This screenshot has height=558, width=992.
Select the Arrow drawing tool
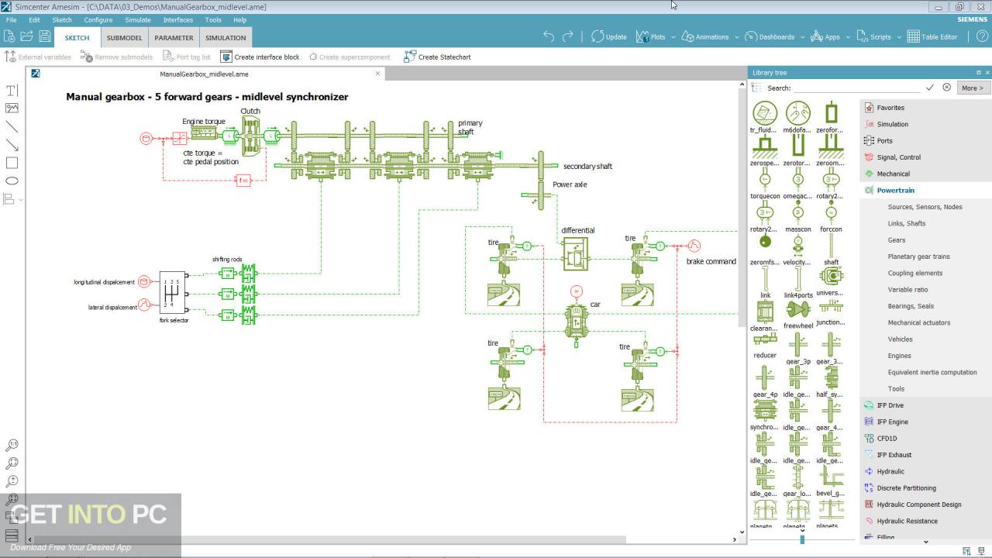pos(12,145)
